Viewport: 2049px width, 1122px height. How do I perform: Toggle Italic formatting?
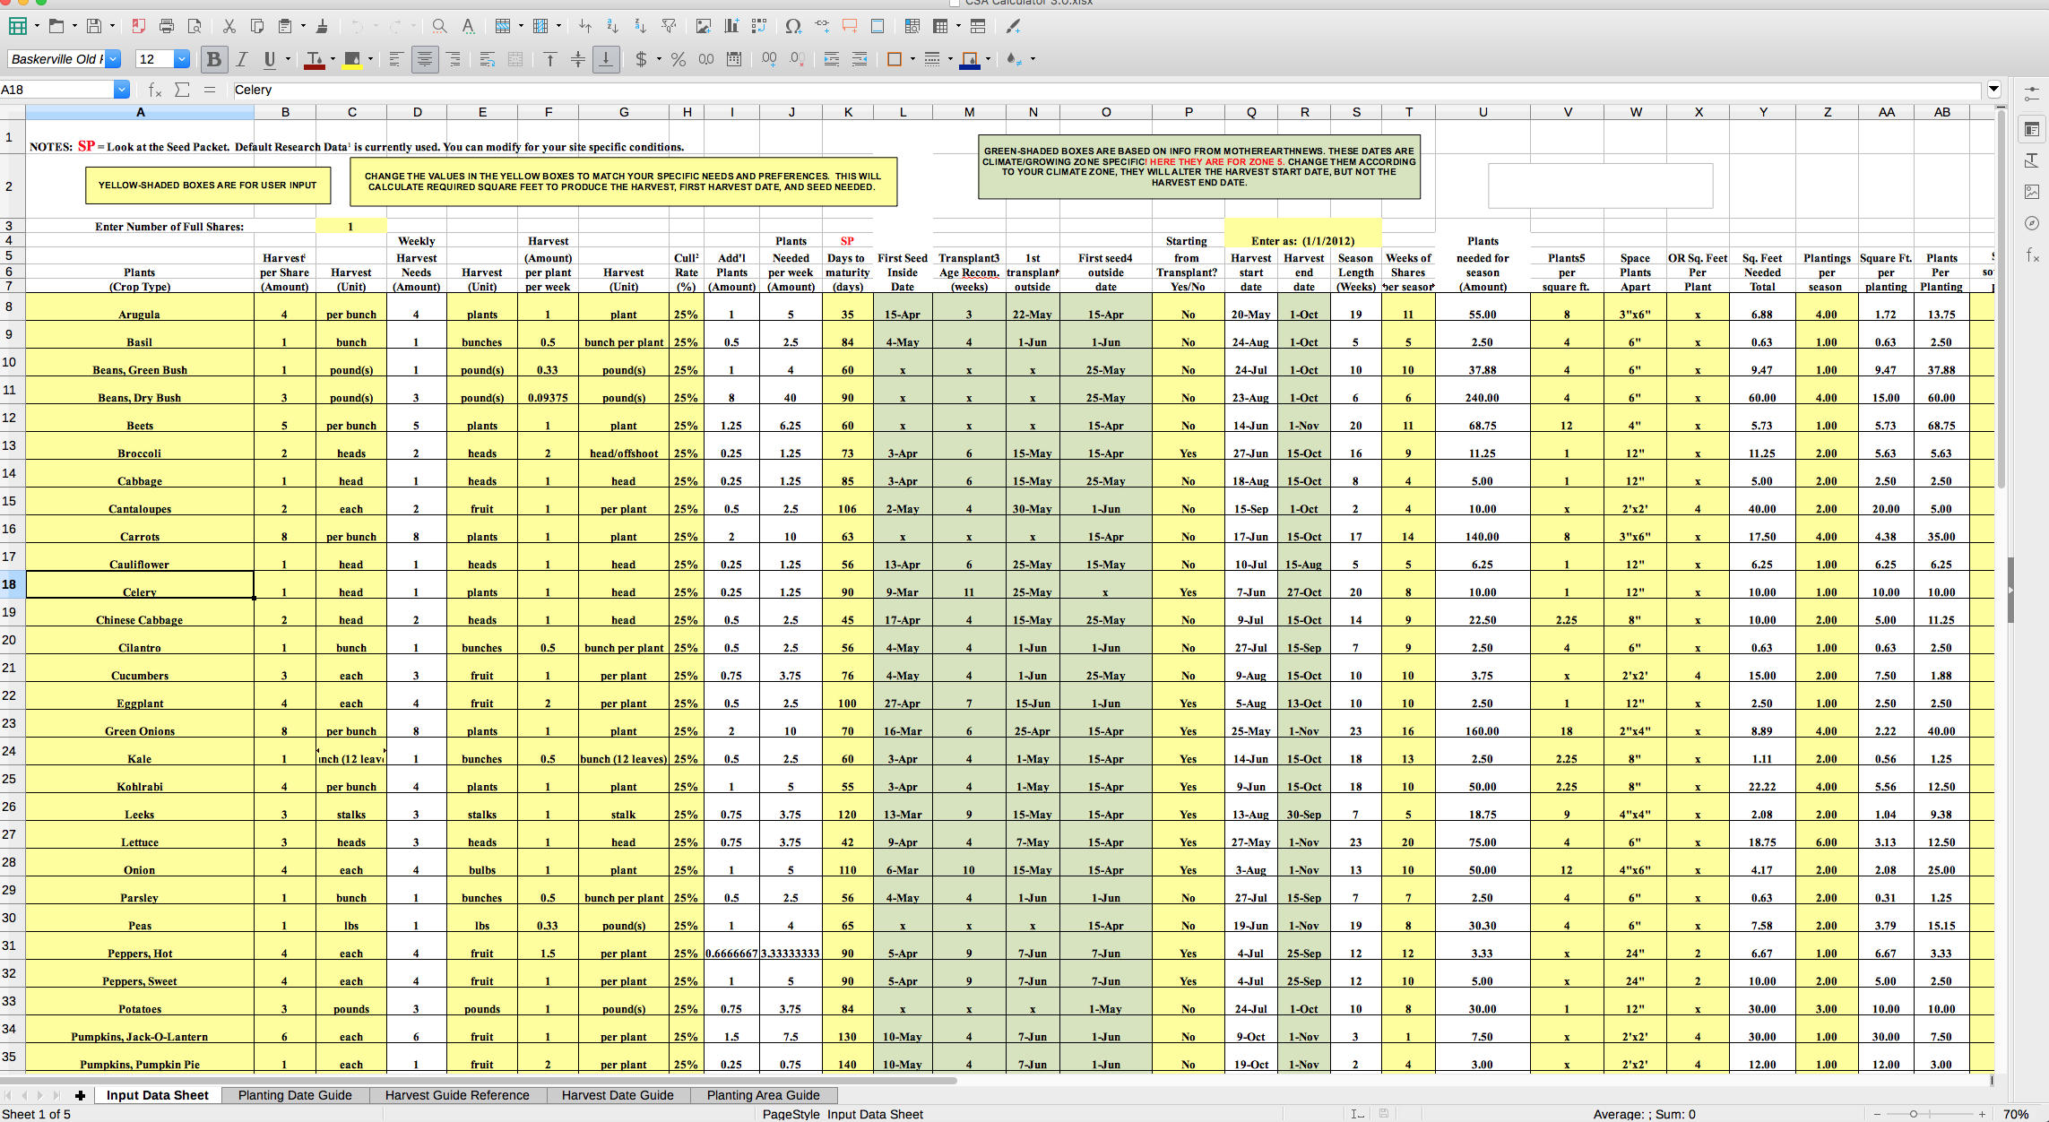click(242, 59)
